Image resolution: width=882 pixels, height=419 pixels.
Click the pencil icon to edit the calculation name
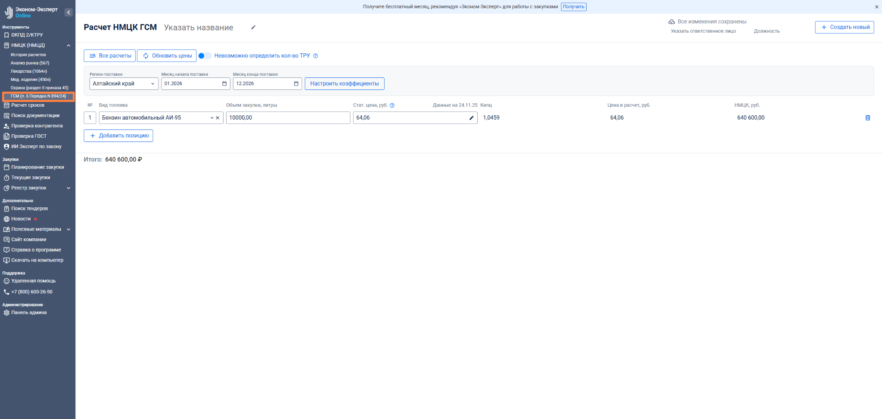pyautogui.click(x=253, y=28)
